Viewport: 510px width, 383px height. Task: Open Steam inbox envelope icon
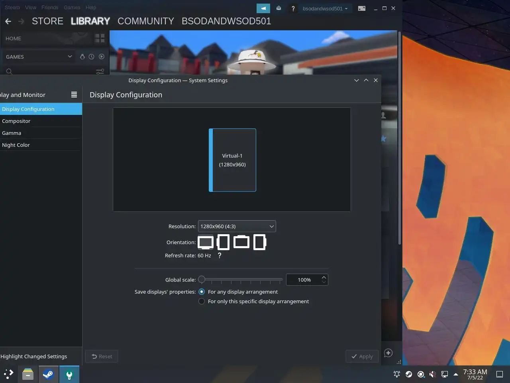279,8
